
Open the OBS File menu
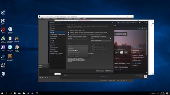point(40,18)
